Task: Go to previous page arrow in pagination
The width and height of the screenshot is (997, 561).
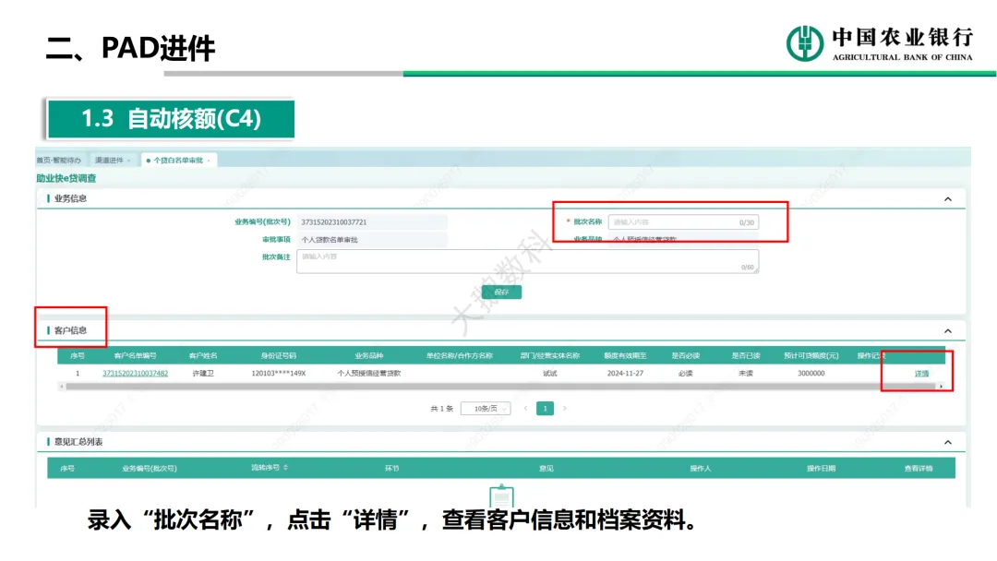Action: [525, 408]
